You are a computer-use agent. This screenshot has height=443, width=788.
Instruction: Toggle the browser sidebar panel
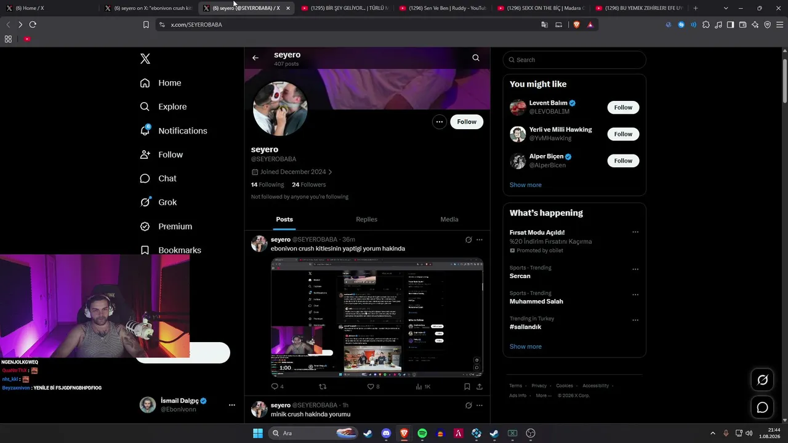(730, 25)
